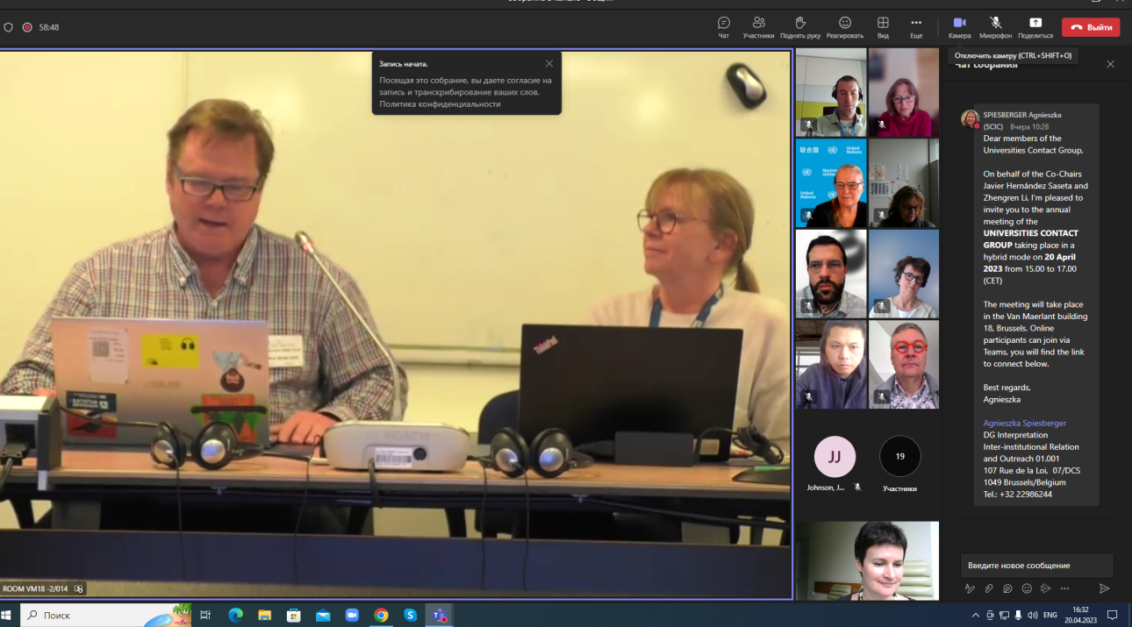Image resolution: width=1132 pixels, height=627 pixels.
Task: Toggle the Камера camera button
Action: tap(959, 26)
